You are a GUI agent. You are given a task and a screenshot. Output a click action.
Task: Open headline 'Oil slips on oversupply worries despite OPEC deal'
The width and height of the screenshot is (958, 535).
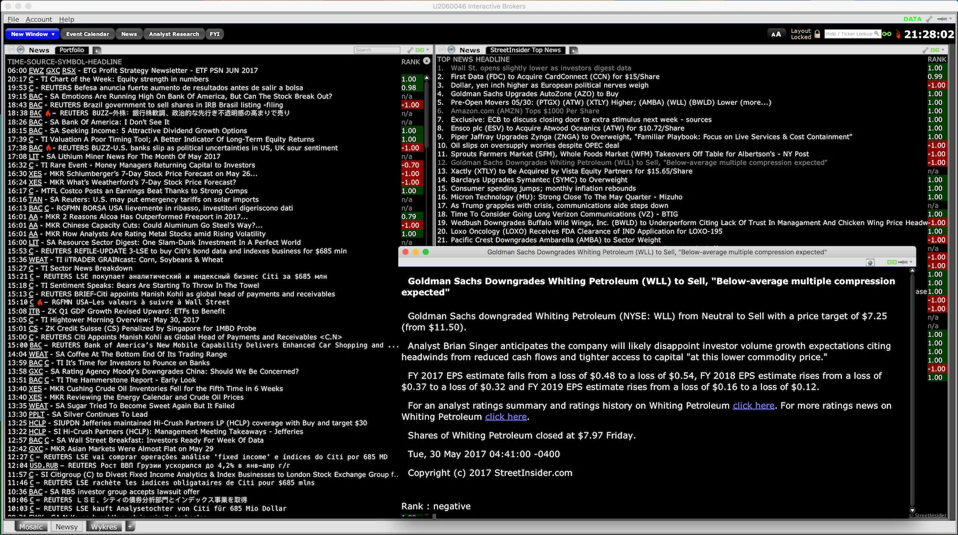pos(535,145)
